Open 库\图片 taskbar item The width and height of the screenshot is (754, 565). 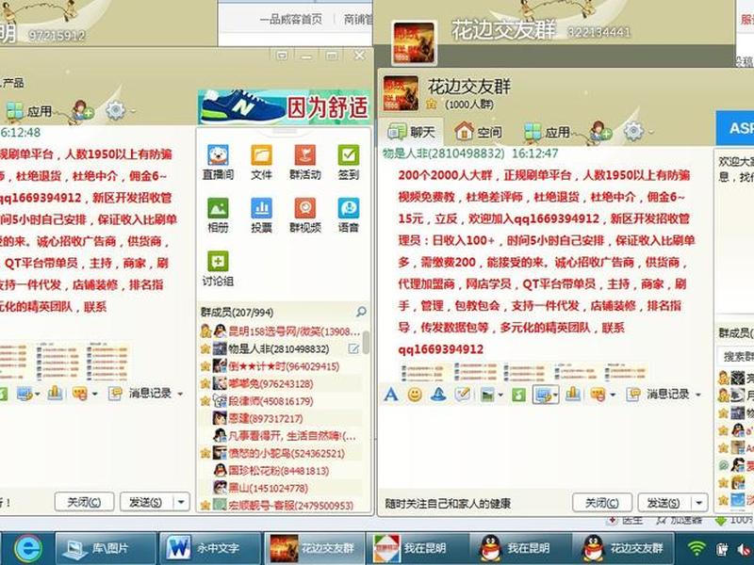pyautogui.click(x=107, y=548)
